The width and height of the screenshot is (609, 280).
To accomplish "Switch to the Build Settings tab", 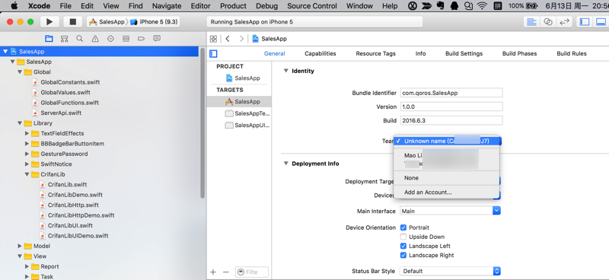I will 464,53.
